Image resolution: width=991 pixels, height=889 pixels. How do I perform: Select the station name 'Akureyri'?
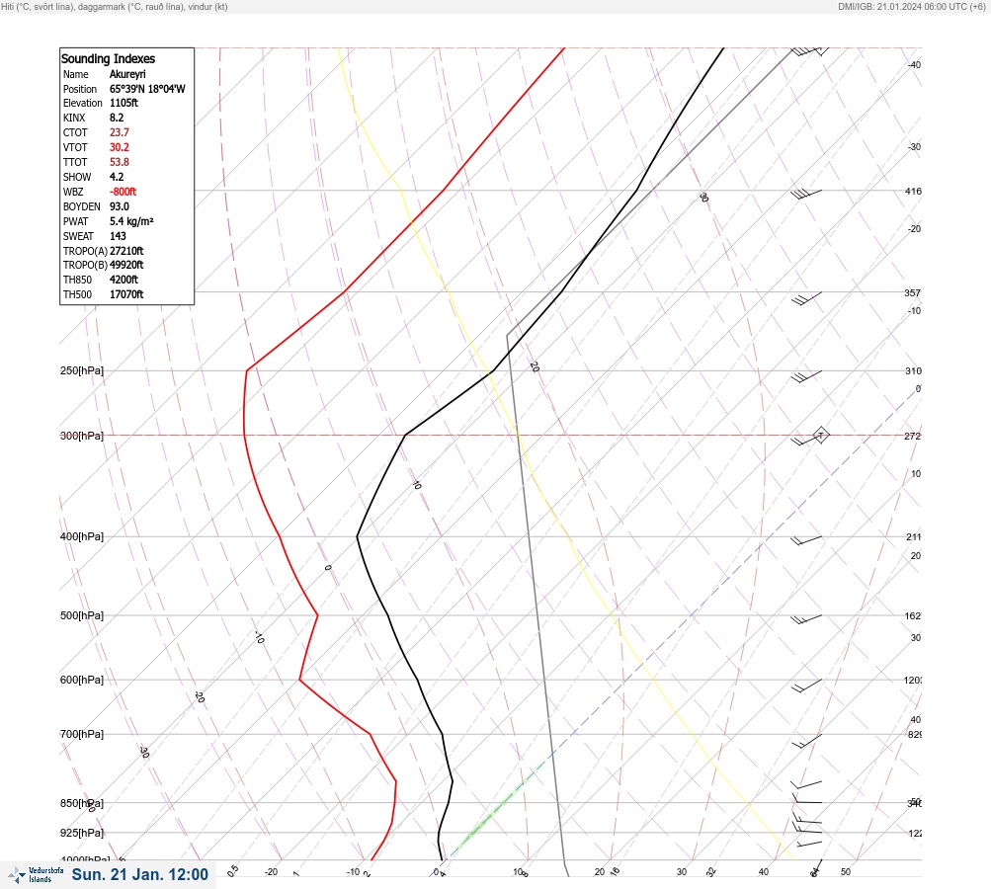coord(127,74)
